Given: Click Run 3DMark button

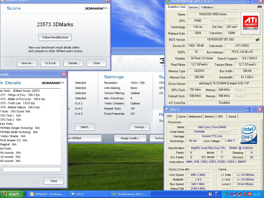Looking at the screenshot, I should click(x=84, y=138).
